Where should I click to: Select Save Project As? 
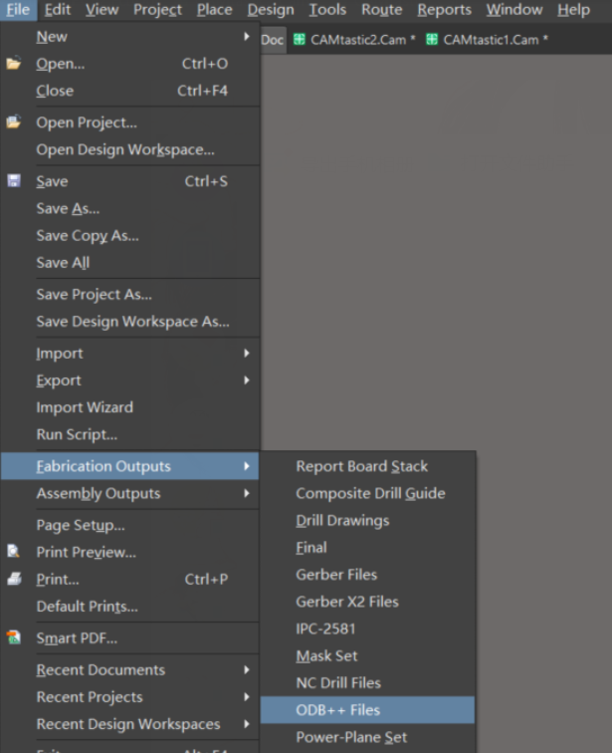pyautogui.click(x=130, y=294)
